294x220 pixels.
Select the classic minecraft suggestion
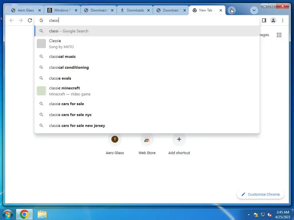point(147,91)
